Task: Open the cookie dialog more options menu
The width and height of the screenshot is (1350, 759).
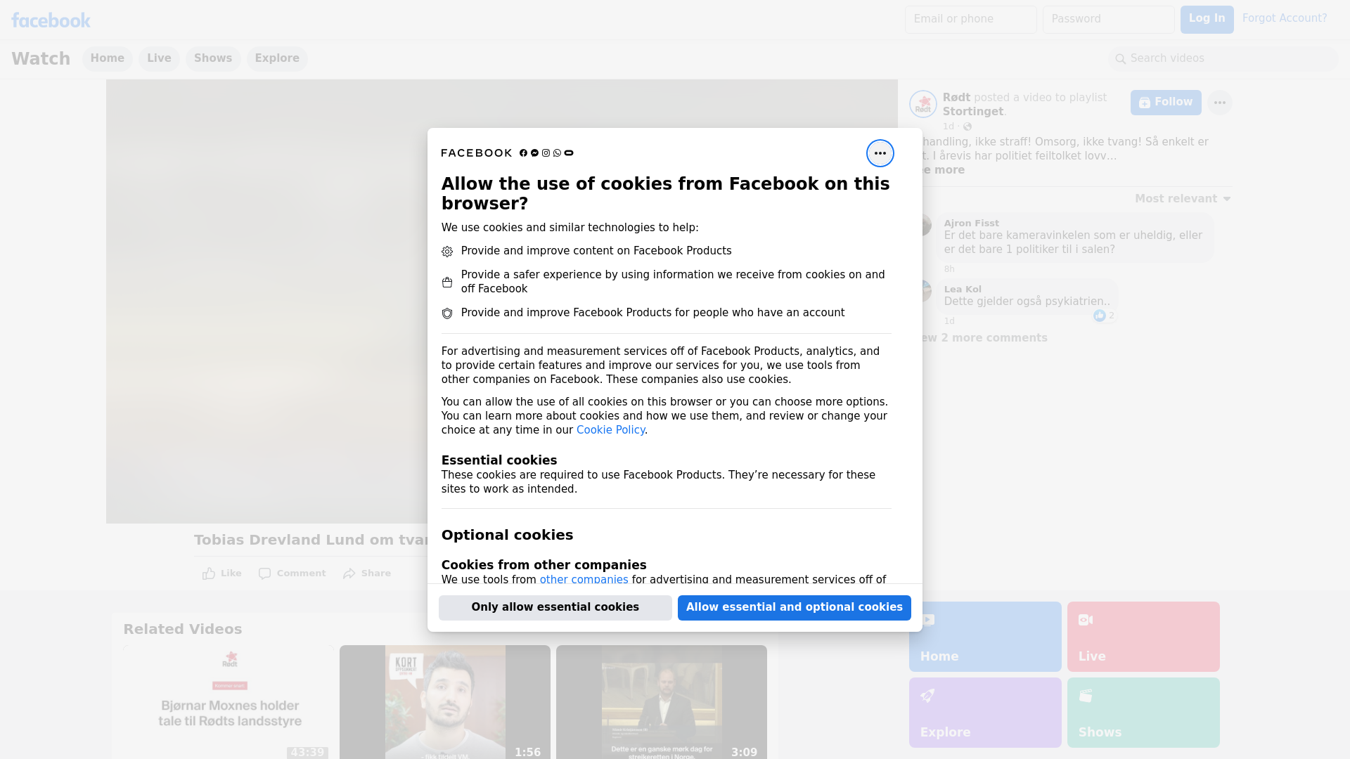Action: (x=880, y=153)
